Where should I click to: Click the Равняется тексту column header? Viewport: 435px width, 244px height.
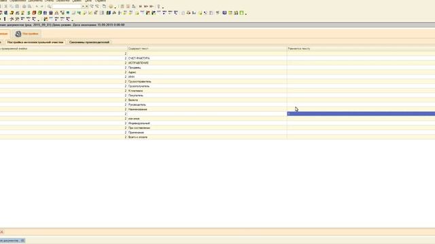[x=361, y=48]
